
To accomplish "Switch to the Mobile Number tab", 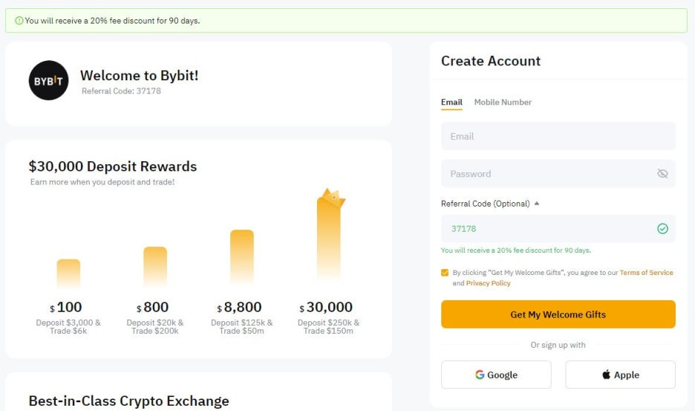I will (503, 102).
